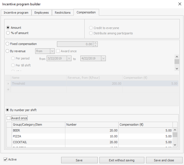Select Fixed compensation radio button
Image resolution: width=184 pixels, height=165 pixels.
(8, 44)
